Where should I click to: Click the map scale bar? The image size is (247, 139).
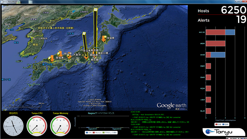(x=23, y=106)
